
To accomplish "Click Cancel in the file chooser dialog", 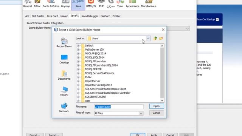I will click(x=157, y=113).
